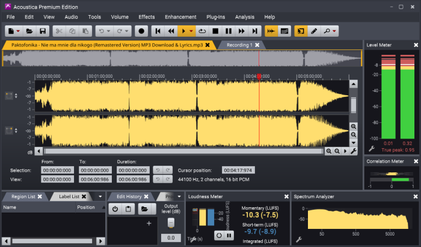Jump to end of the track

click(x=255, y=31)
